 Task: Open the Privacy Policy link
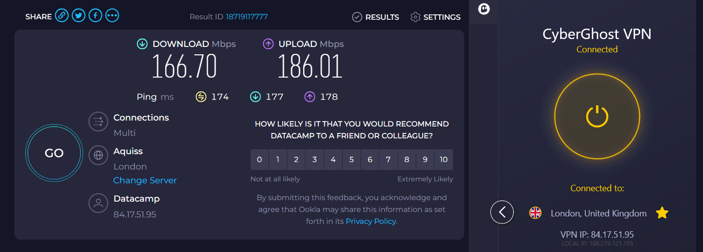[x=371, y=221]
